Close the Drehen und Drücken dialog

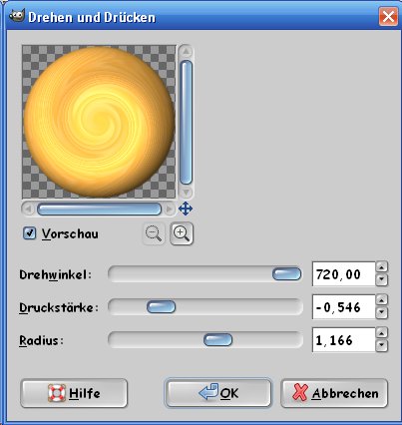(388, 16)
